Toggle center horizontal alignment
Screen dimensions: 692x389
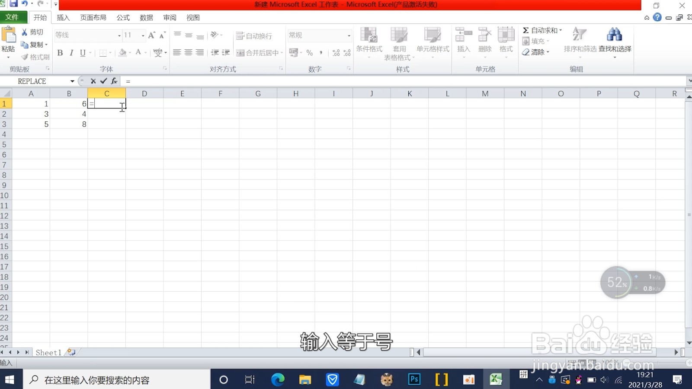188,52
